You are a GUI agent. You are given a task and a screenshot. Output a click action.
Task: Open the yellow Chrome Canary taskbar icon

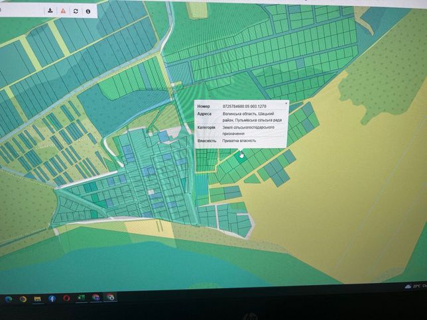[x=23, y=299]
